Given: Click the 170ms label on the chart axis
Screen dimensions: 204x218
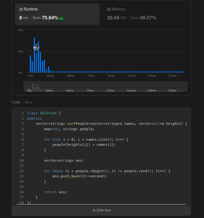Looking at the screenshot, I should point(172,76).
